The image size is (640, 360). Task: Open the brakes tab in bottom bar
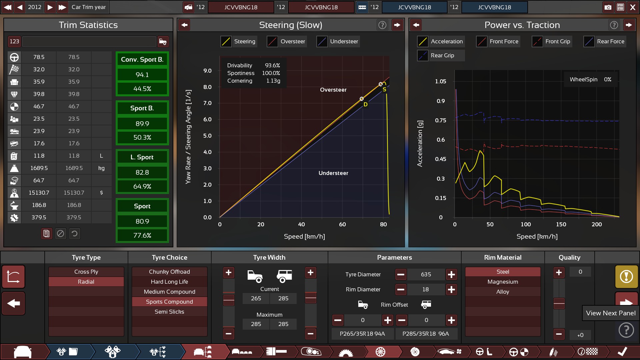415,352
